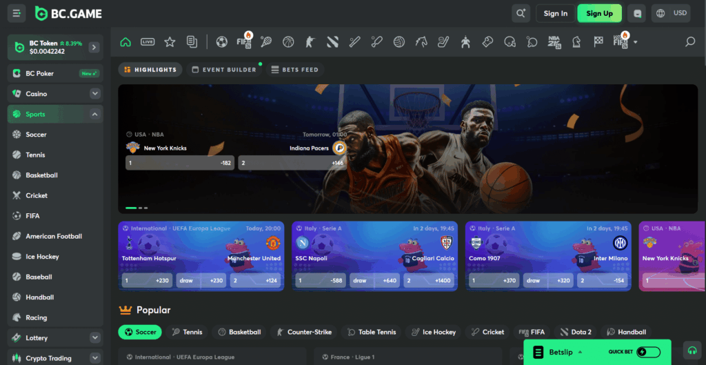The width and height of the screenshot is (706, 365).
Task: Select the checkered racing flag icon
Action: (598, 42)
